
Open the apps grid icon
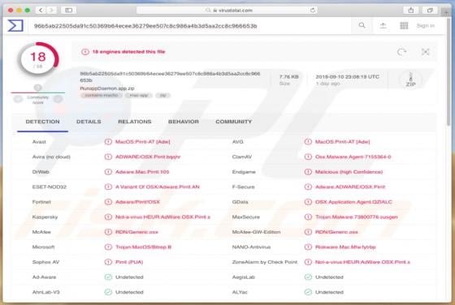(x=404, y=25)
